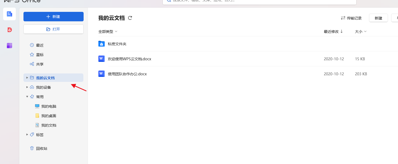
Task: Open the documents icon in left rail
Action: pos(9,14)
